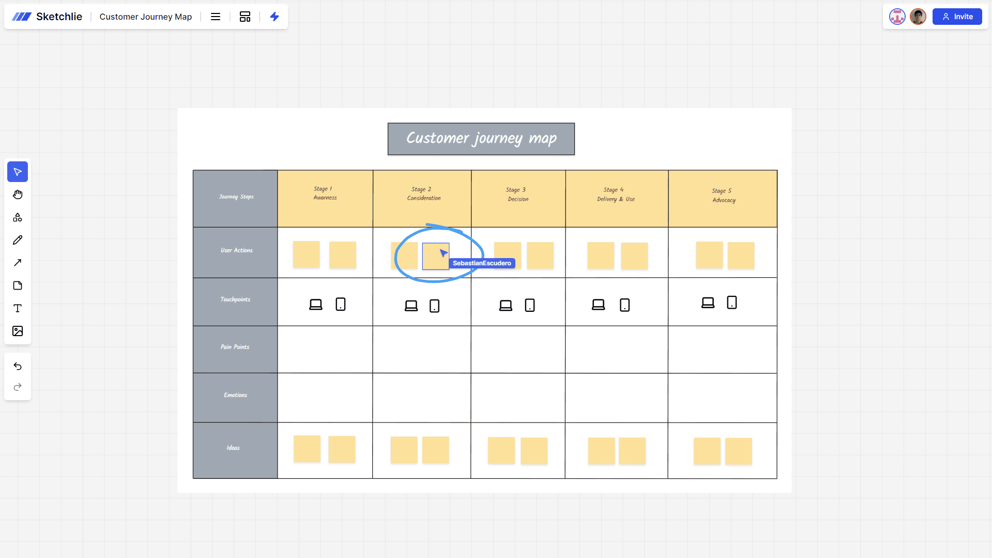
Task: Select the laptop icon in Stage 1 Touchpoints
Action: tap(315, 305)
